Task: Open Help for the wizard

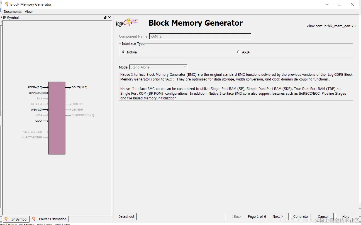Action: [346, 216]
